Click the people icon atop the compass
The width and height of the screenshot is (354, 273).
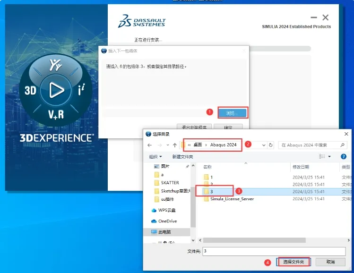56,65
